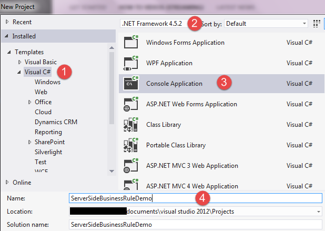Choose the Console Application template name
Viewport: 325px width, 231px height.
[174, 84]
